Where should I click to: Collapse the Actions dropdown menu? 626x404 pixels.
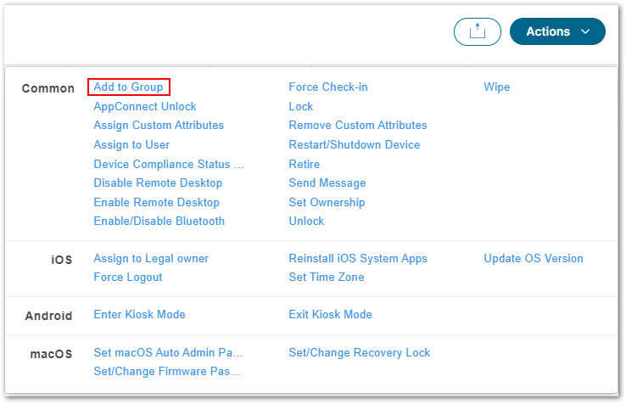(x=557, y=31)
